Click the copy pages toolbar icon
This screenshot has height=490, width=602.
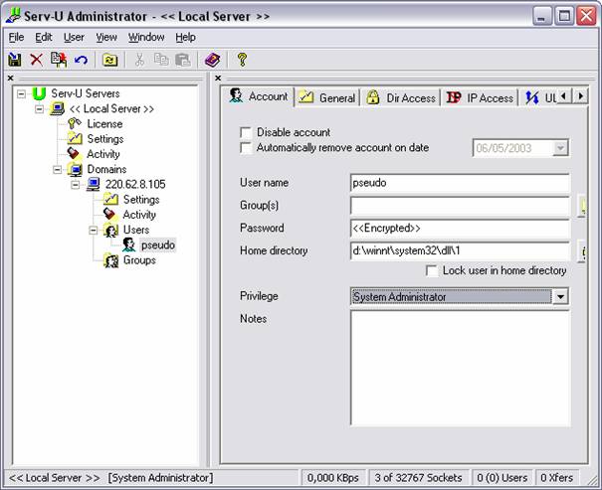[x=161, y=60]
